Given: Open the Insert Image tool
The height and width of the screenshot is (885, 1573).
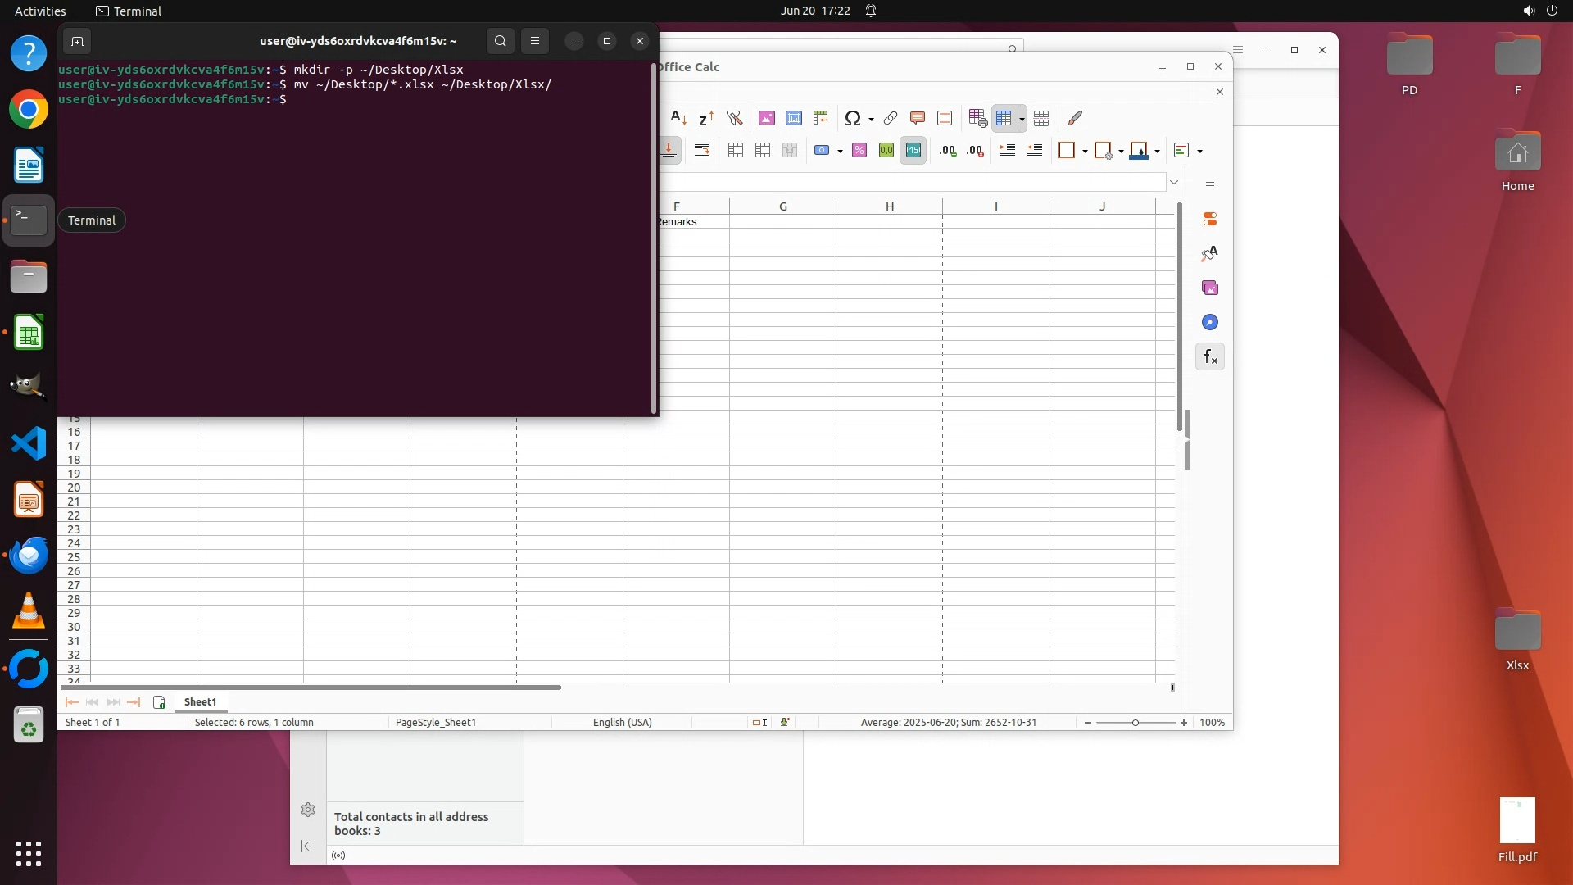Looking at the screenshot, I should click(766, 119).
